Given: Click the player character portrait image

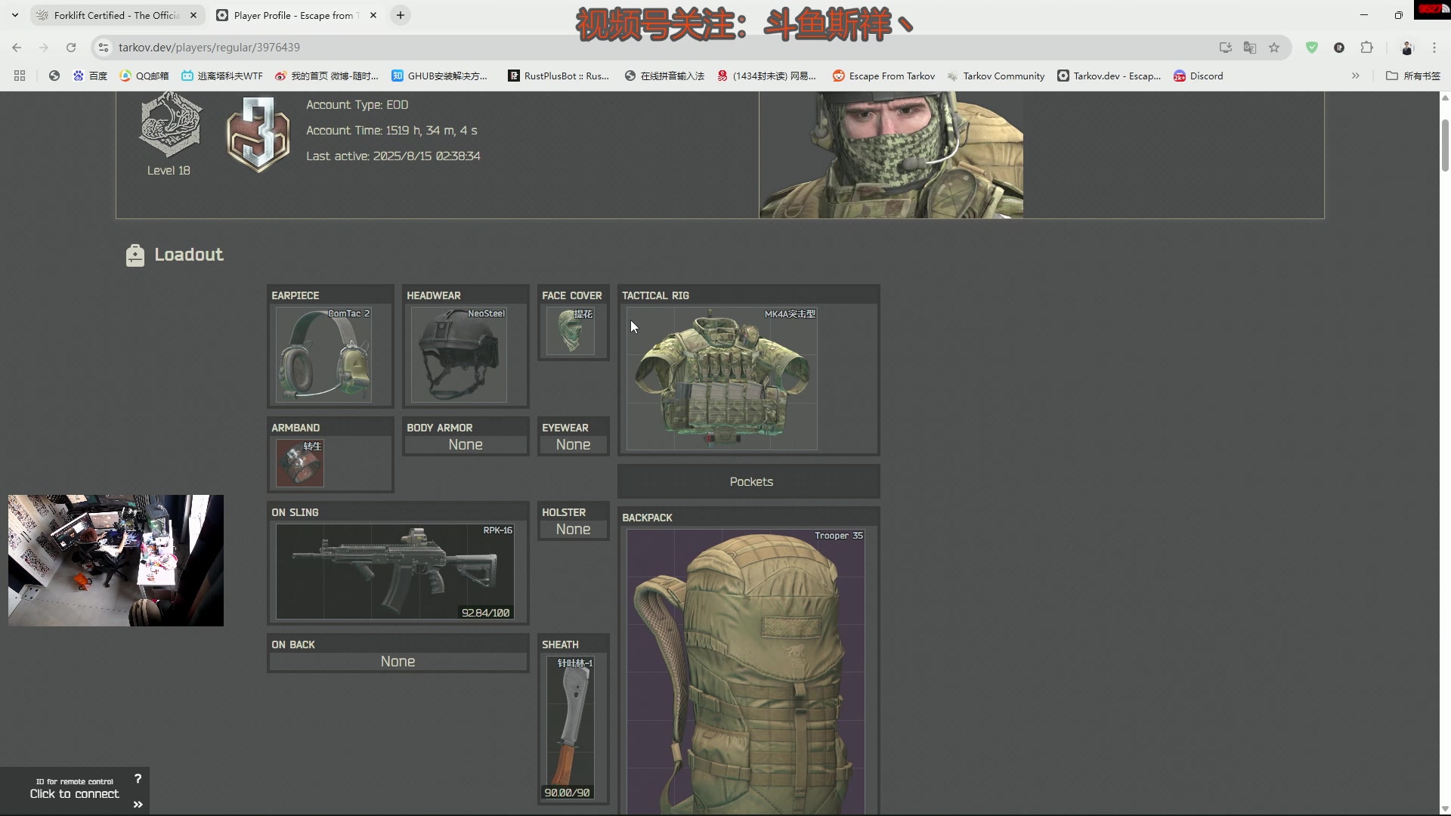Looking at the screenshot, I should coord(891,155).
